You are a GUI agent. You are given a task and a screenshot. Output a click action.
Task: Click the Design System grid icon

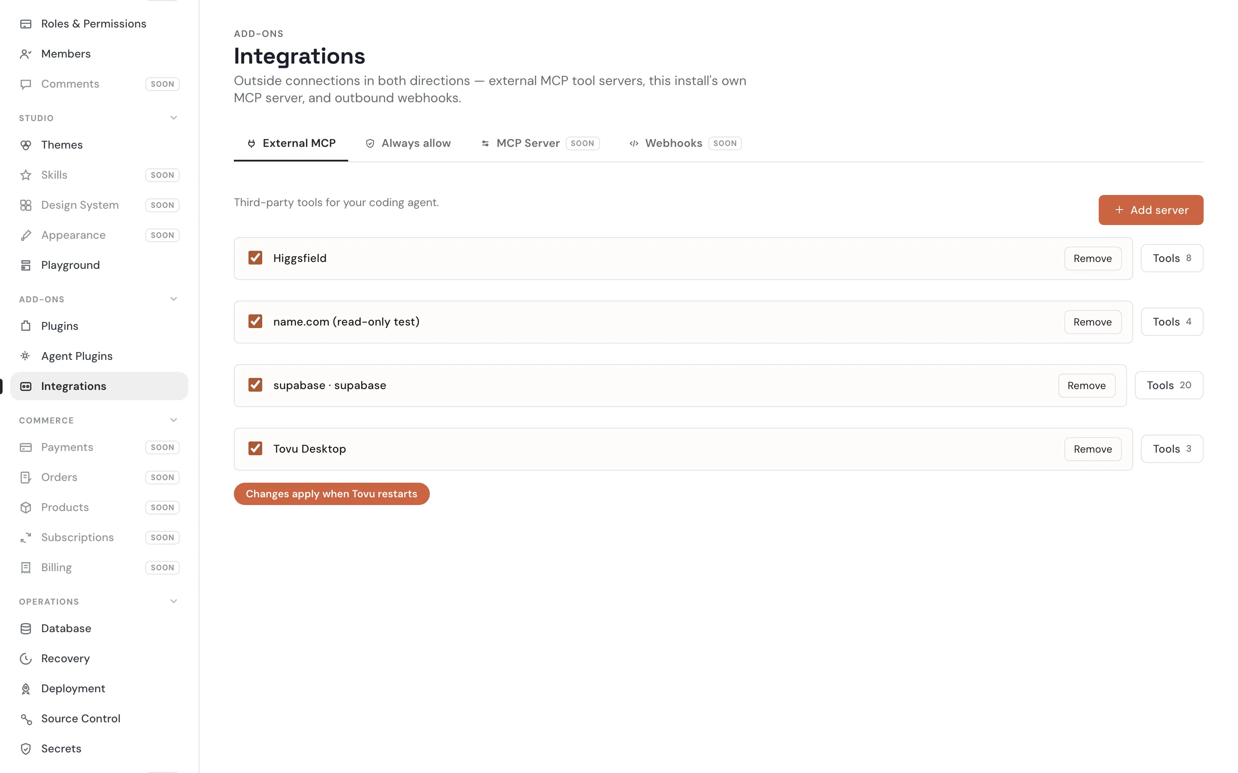[26, 206]
